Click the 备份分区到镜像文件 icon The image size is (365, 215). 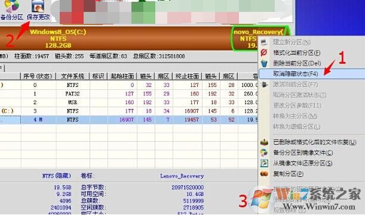tap(264, 152)
